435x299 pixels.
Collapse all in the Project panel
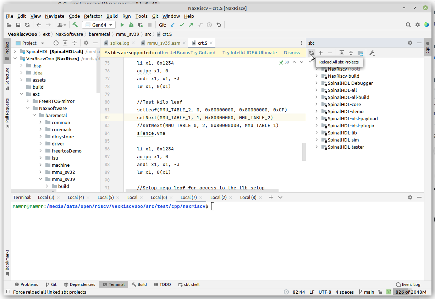point(75,43)
